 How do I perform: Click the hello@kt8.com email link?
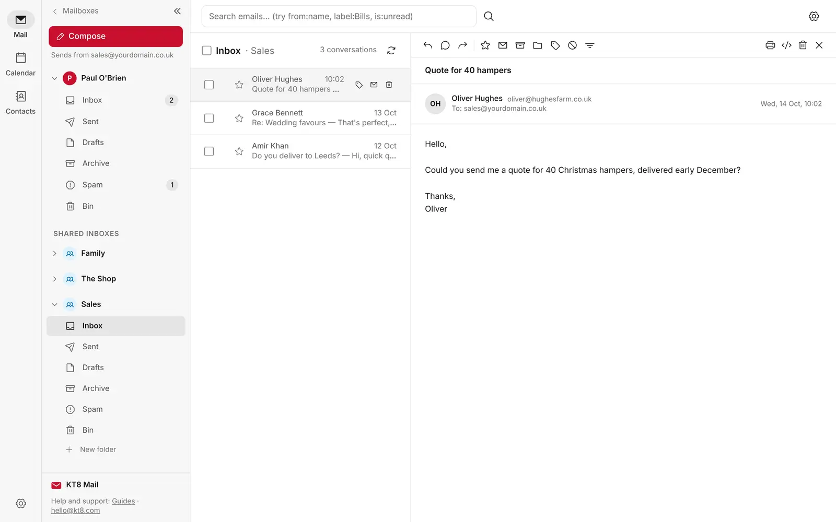tap(75, 511)
